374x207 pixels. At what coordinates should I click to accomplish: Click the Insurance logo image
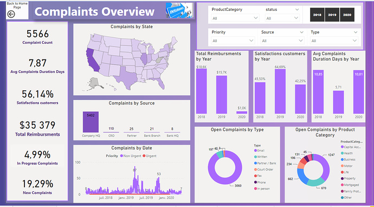179,10
